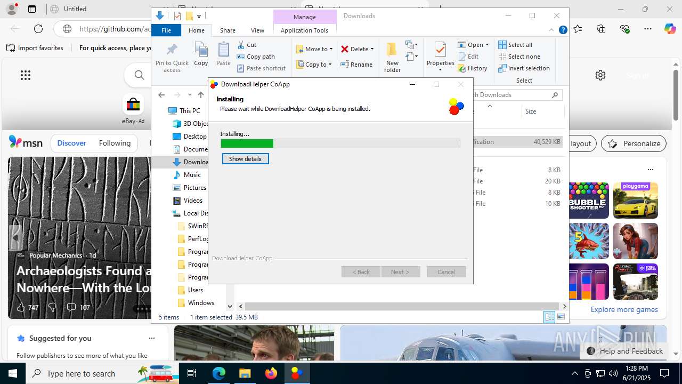Image resolution: width=682 pixels, height=384 pixels.
Task: Open Edge Copilot icon
Action: point(670,29)
